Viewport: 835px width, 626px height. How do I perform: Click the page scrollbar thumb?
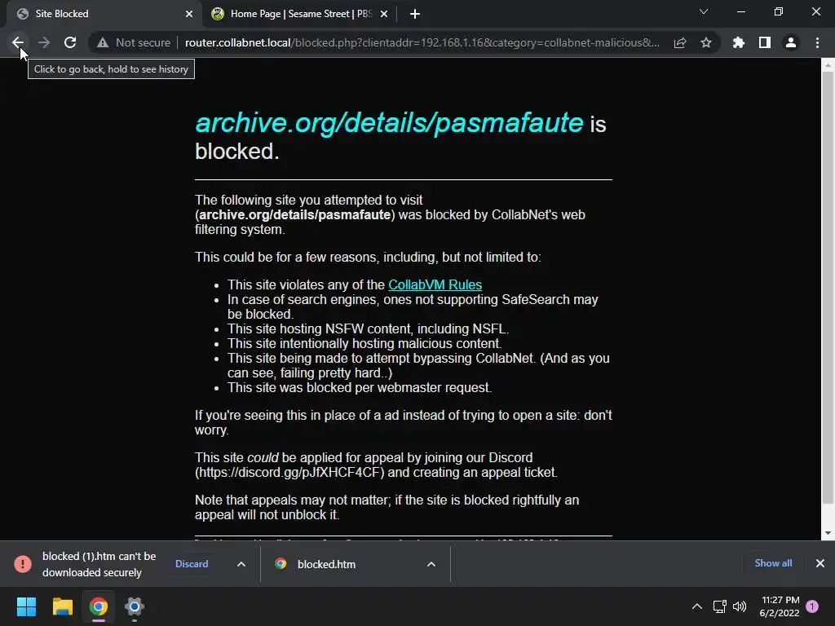[828, 288]
